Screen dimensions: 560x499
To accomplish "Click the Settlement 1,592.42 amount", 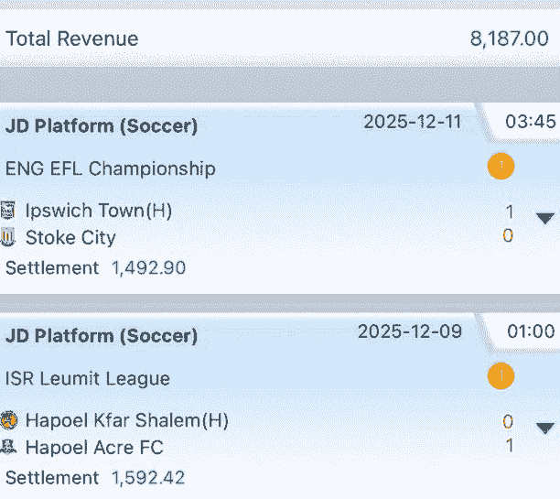I will click(148, 478).
